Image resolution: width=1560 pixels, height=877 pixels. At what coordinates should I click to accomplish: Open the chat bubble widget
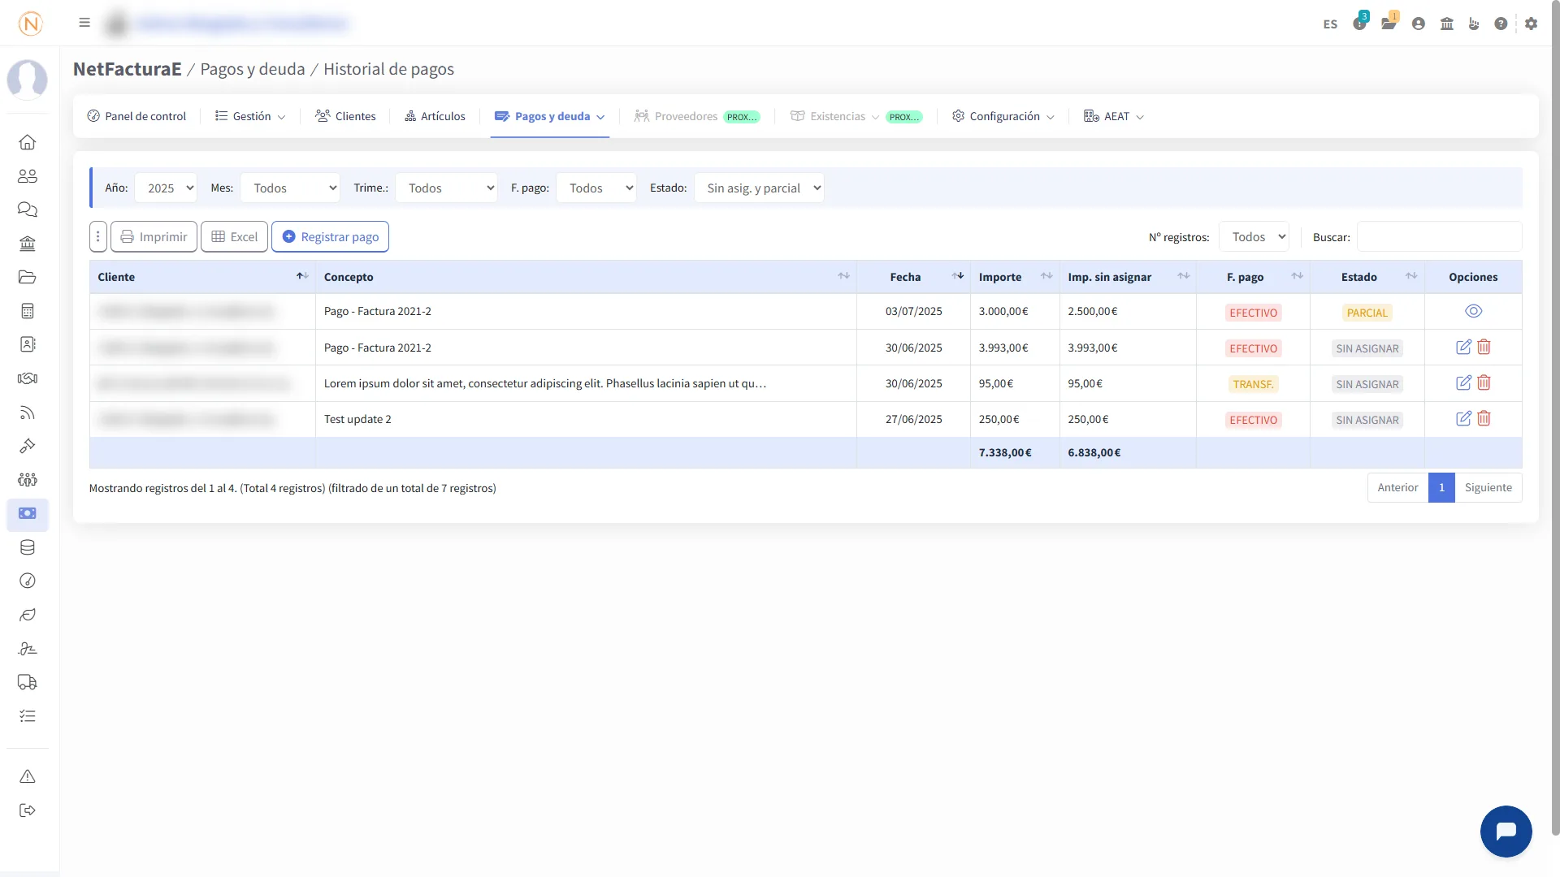click(x=1506, y=831)
